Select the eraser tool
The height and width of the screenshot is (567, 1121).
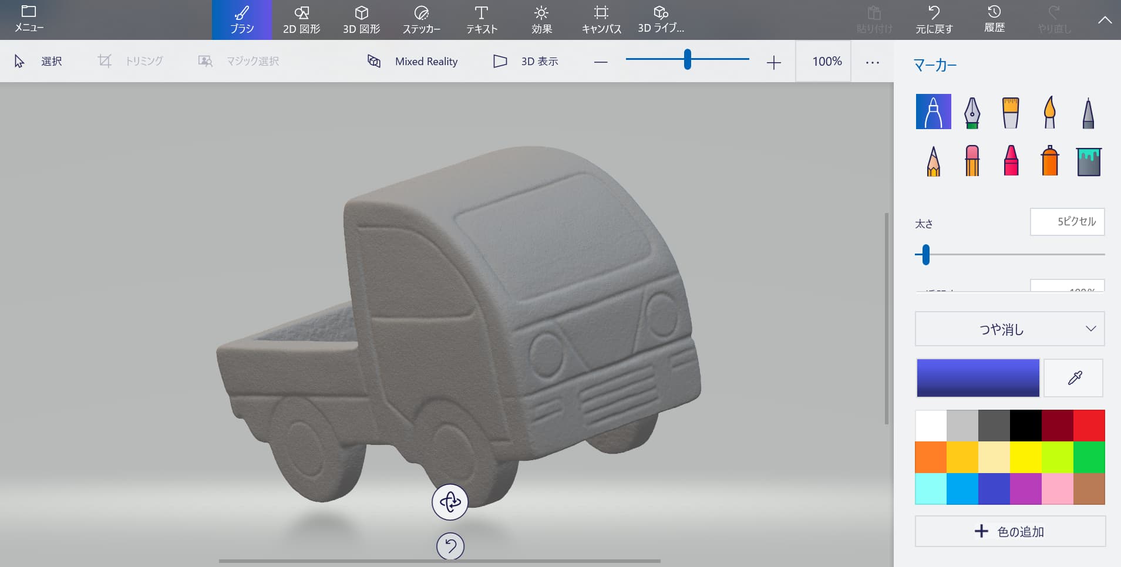972,161
